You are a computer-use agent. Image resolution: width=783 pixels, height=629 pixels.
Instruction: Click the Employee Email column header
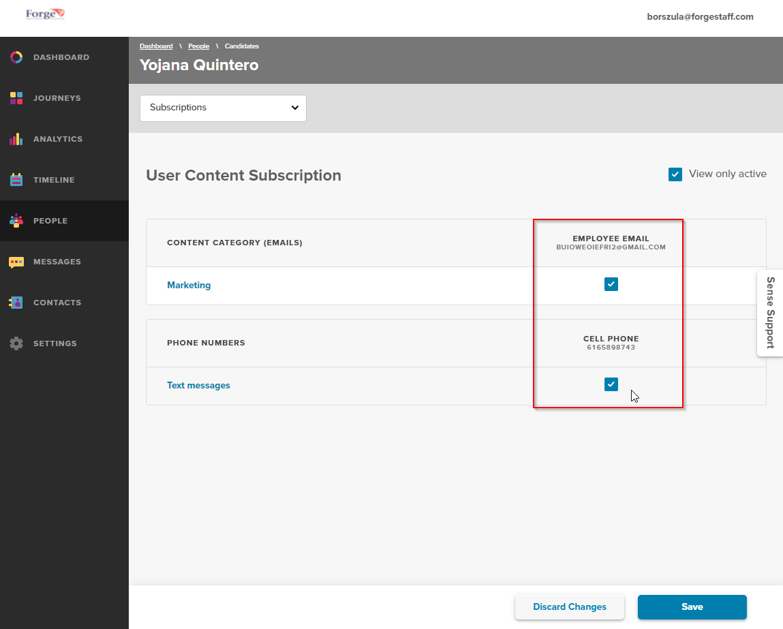pos(611,239)
